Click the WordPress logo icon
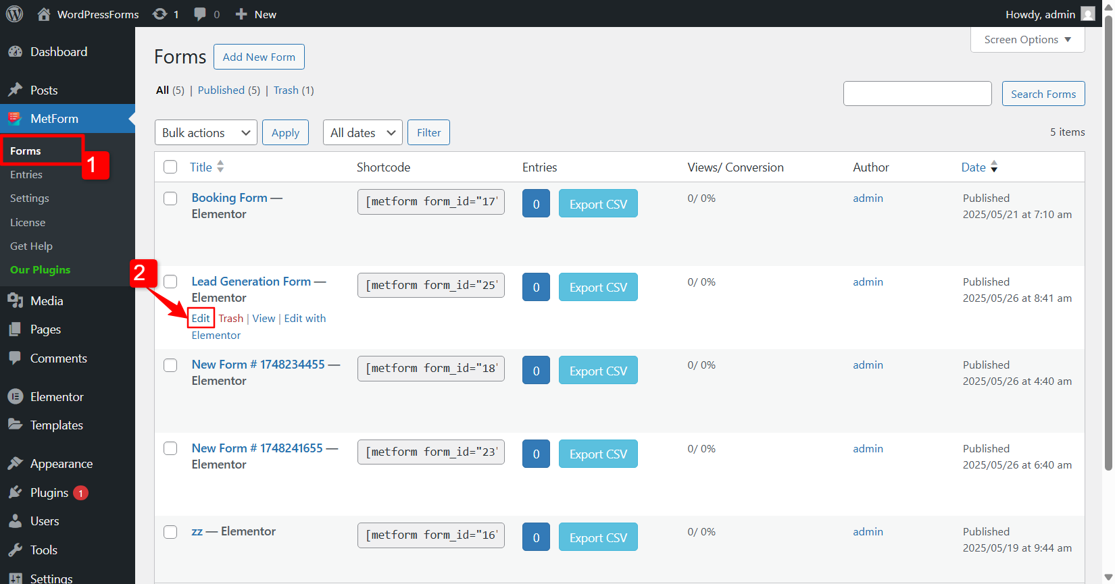The height and width of the screenshot is (584, 1115). coord(14,14)
